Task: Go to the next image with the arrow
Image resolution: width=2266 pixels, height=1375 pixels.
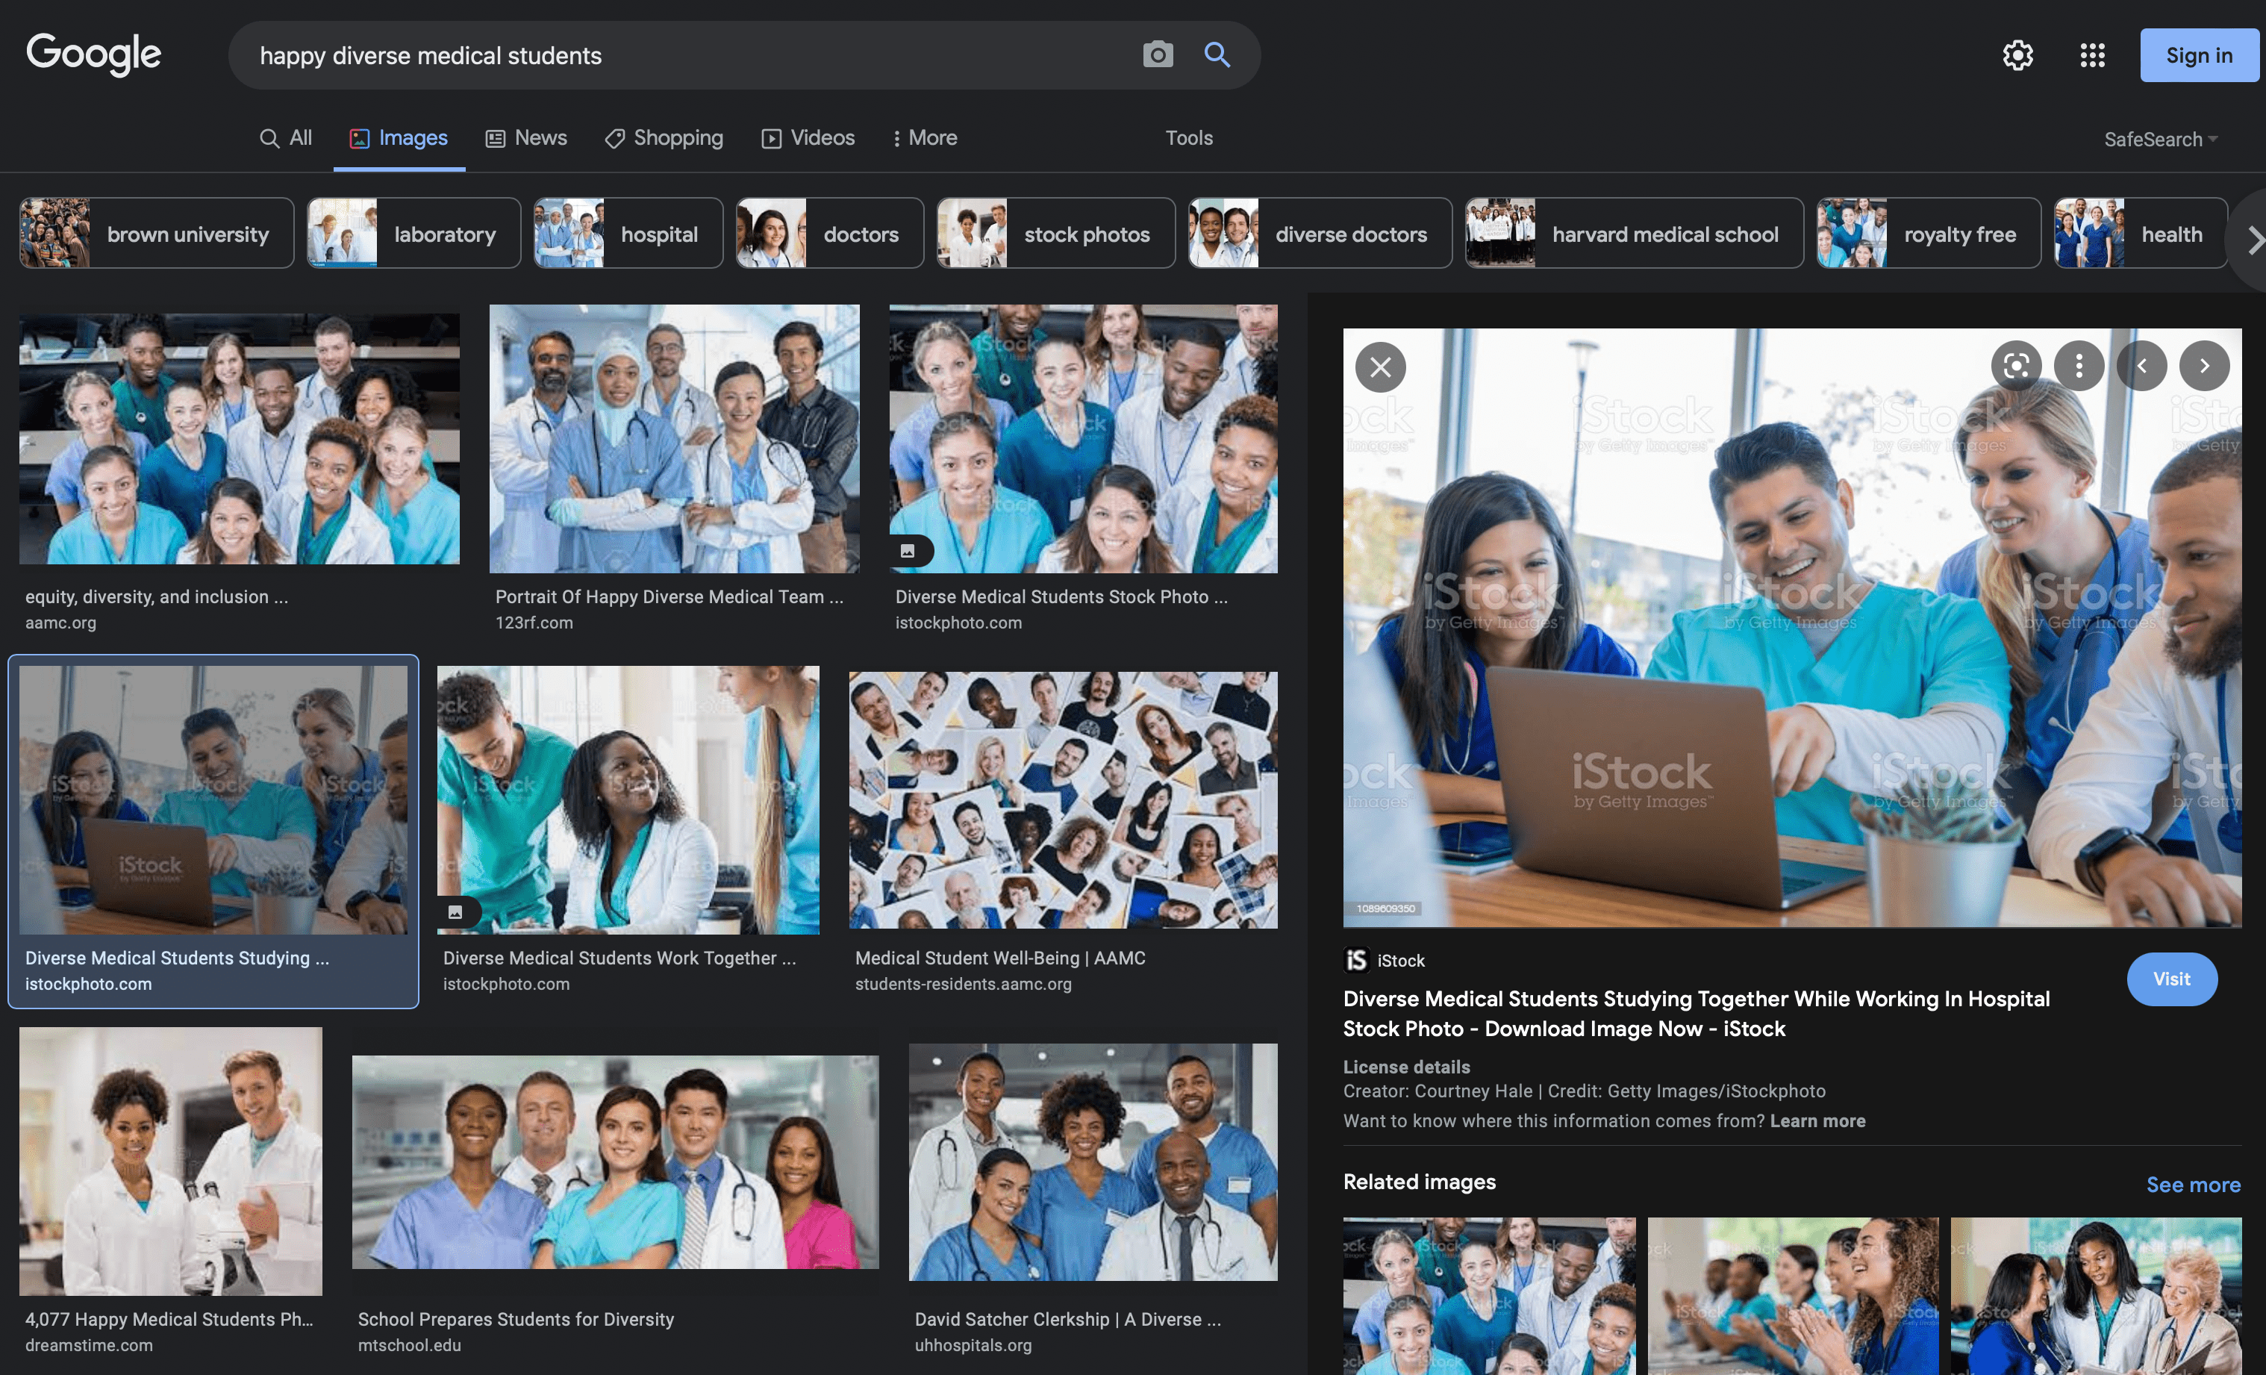Action: [2204, 366]
